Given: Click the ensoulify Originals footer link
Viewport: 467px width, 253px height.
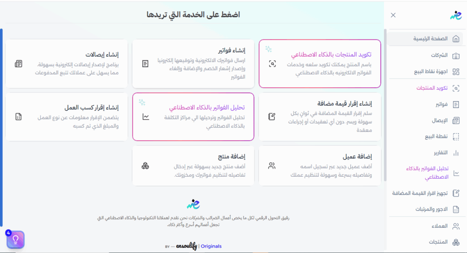Looking at the screenshot, I should (193, 246).
